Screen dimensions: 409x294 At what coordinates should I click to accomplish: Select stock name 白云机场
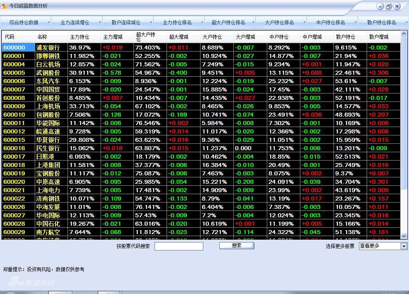tap(48, 64)
